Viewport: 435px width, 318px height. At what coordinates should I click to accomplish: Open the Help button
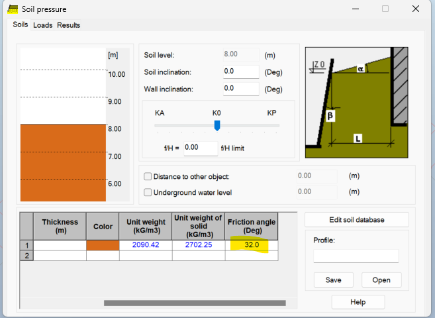tap(358, 302)
